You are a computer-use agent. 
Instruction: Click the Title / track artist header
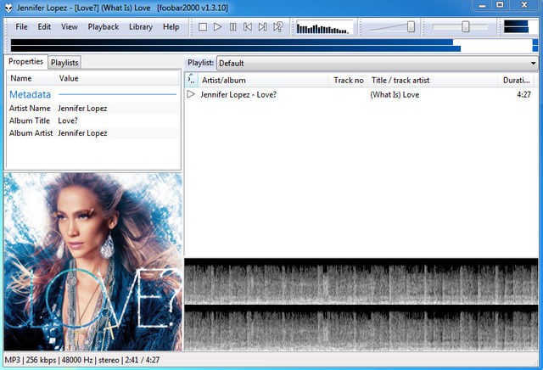click(x=432, y=81)
